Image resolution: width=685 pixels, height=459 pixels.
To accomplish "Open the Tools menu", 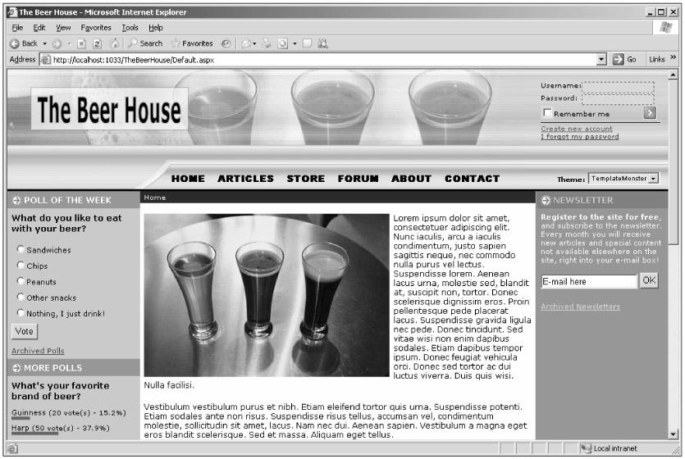I will tap(130, 27).
